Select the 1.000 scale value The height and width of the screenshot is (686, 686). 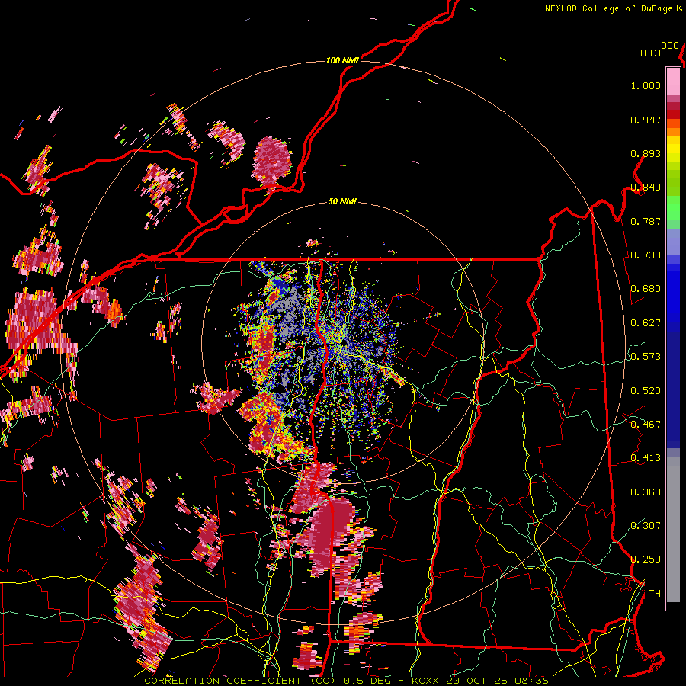[x=646, y=85]
